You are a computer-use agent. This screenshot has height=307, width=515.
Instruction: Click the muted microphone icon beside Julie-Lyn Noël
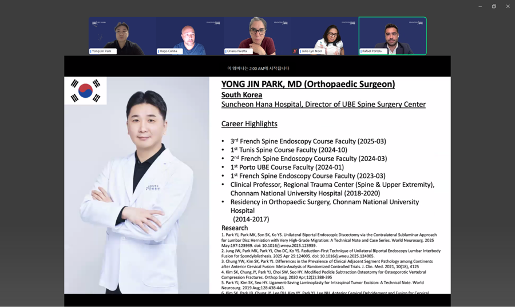coord(295,51)
